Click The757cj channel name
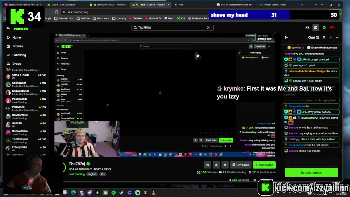This screenshot has height=197, width=350. pos(77,164)
